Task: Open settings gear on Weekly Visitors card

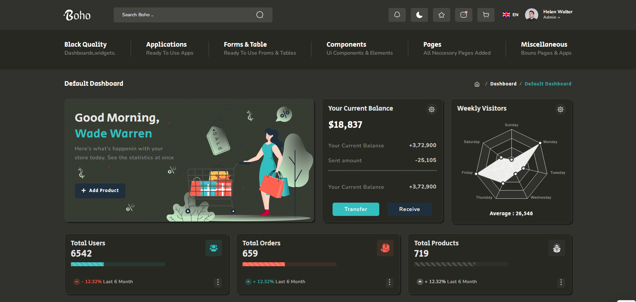Action: (x=560, y=109)
